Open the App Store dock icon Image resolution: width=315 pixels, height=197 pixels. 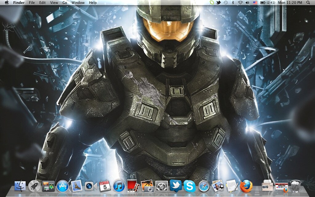(x=63, y=186)
